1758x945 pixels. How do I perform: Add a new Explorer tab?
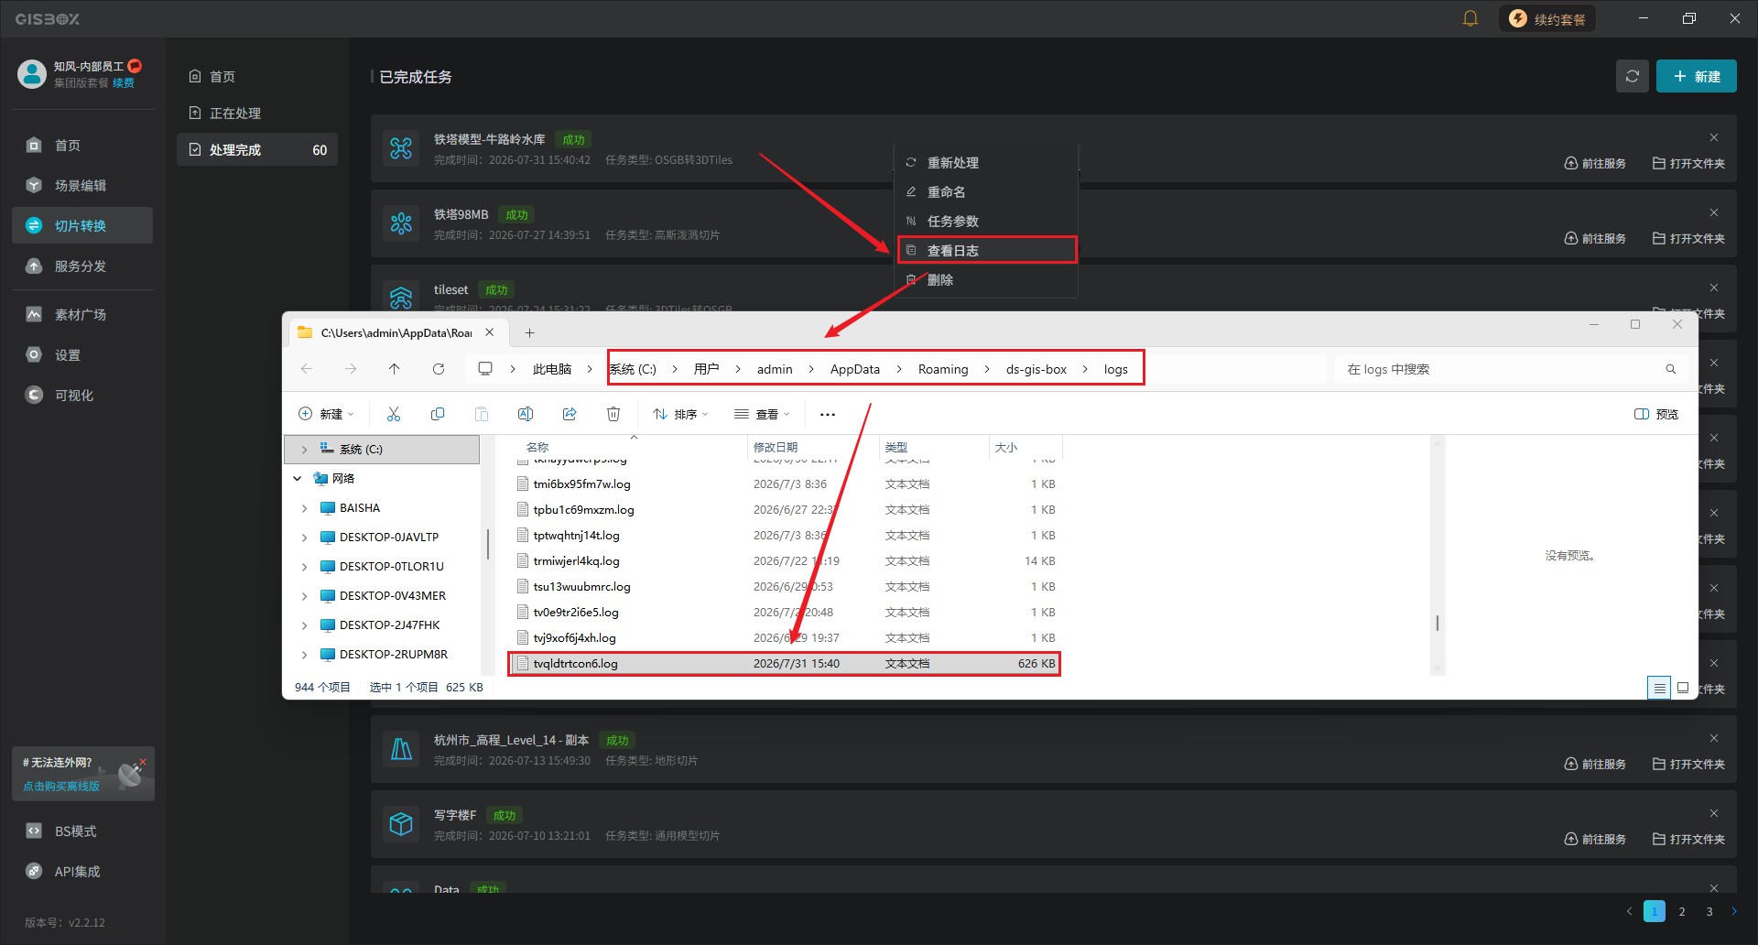529,332
